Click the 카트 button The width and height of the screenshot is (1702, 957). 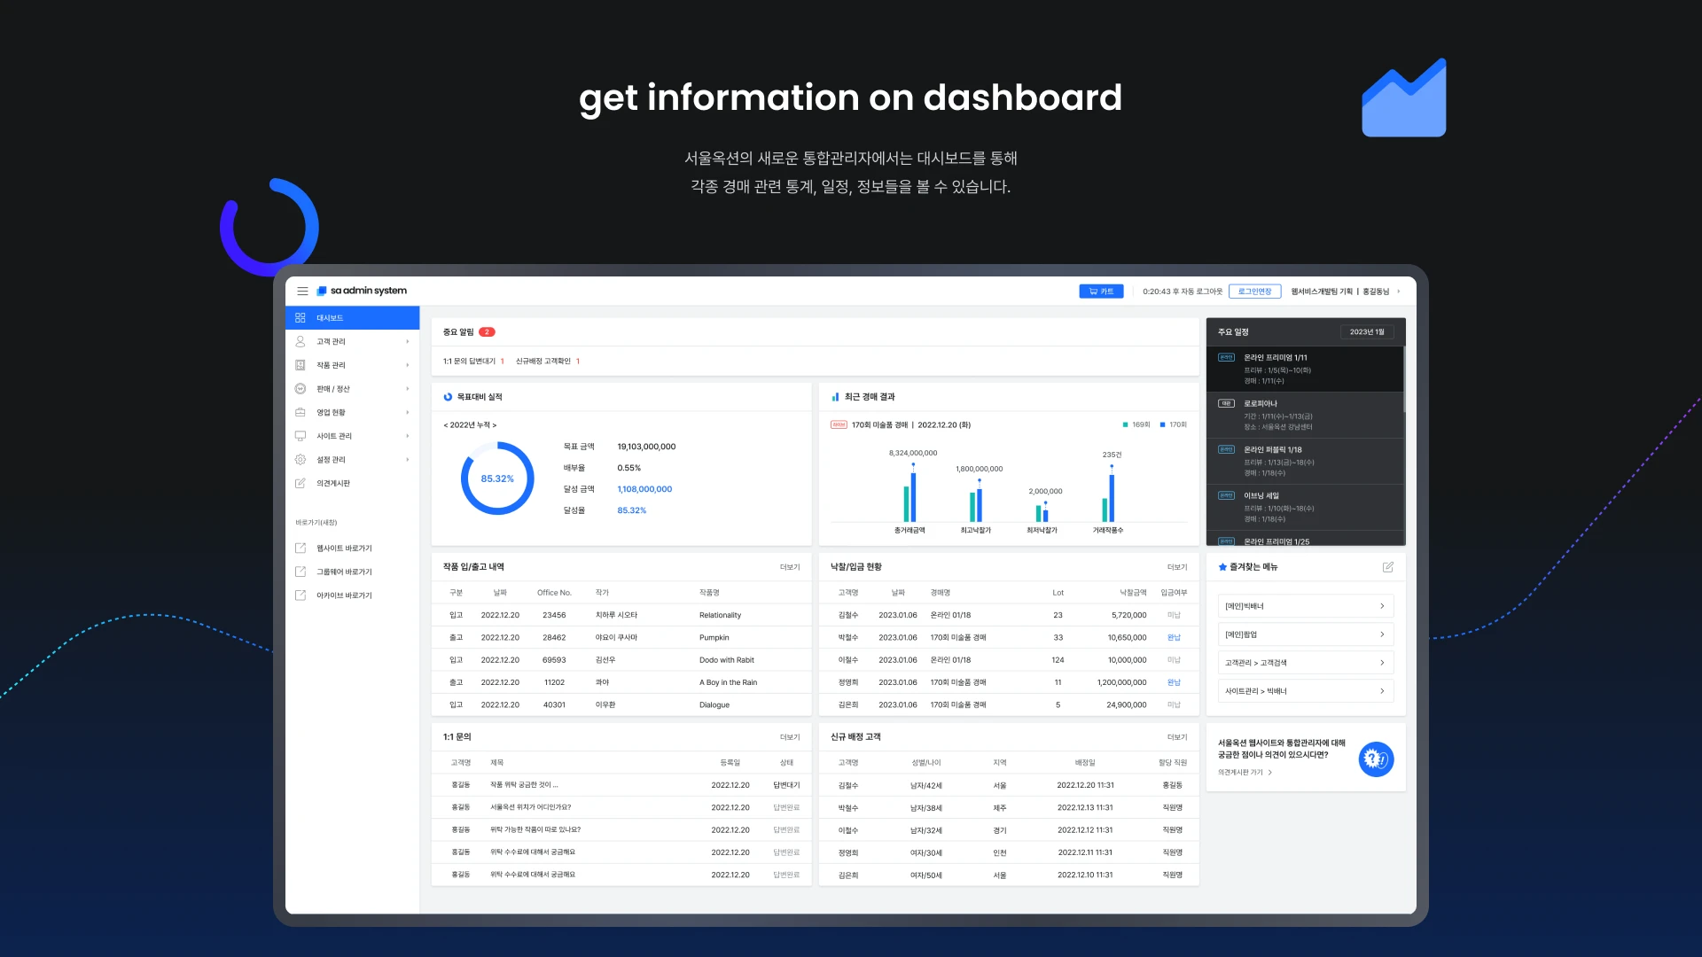pyautogui.click(x=1101, y=292)
